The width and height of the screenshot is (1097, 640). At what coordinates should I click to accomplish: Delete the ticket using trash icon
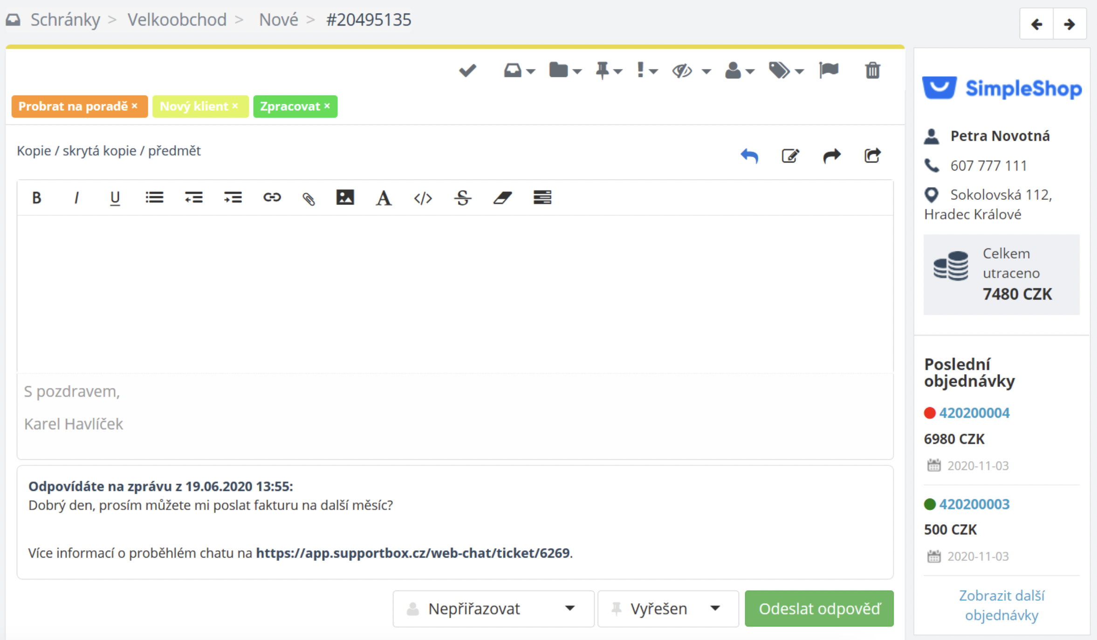[x=872, y=71]
